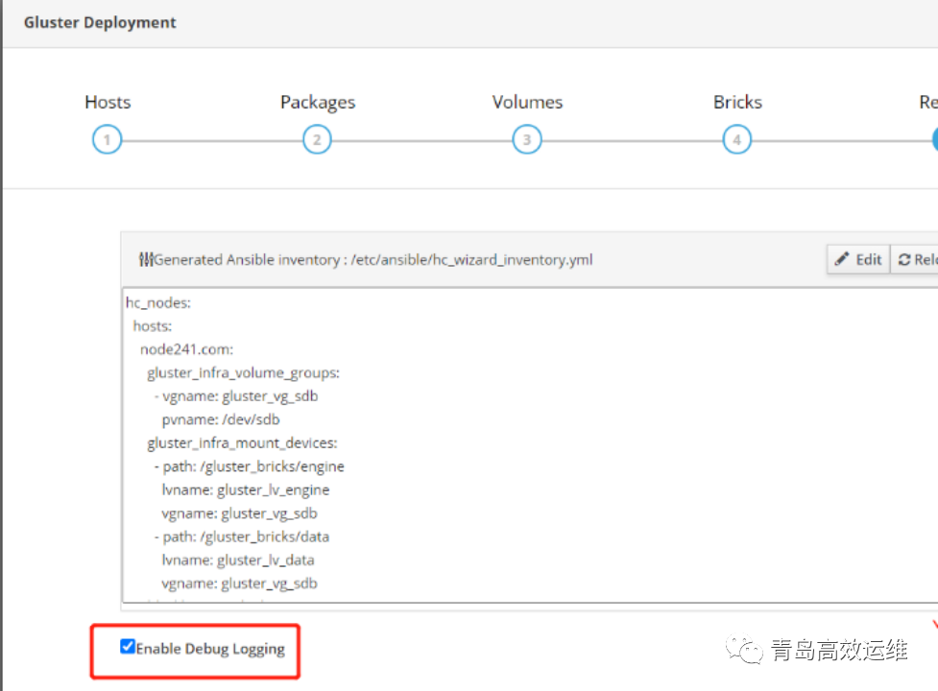Go to the Hosts wizard step label
The width and height of the screenshot is (938, 691).
(x=108, y=102)
